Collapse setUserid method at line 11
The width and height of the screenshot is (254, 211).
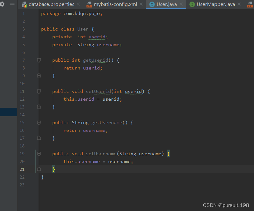pos(39,91)
